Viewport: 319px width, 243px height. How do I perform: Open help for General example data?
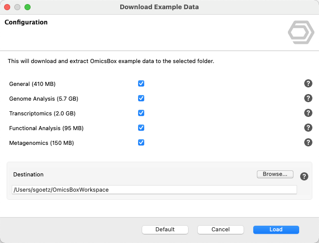(x=308, y=83)
